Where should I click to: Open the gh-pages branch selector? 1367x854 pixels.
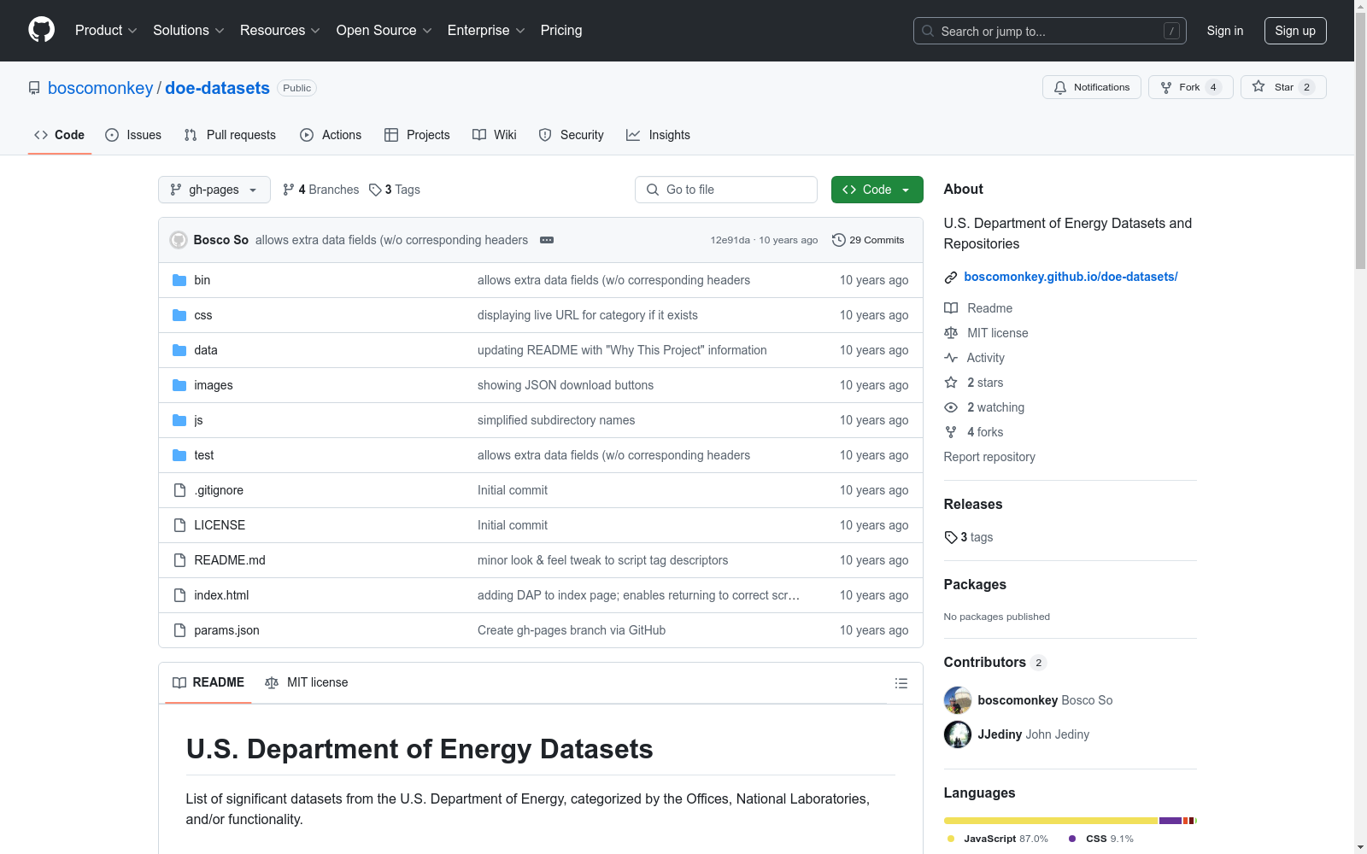214,190
